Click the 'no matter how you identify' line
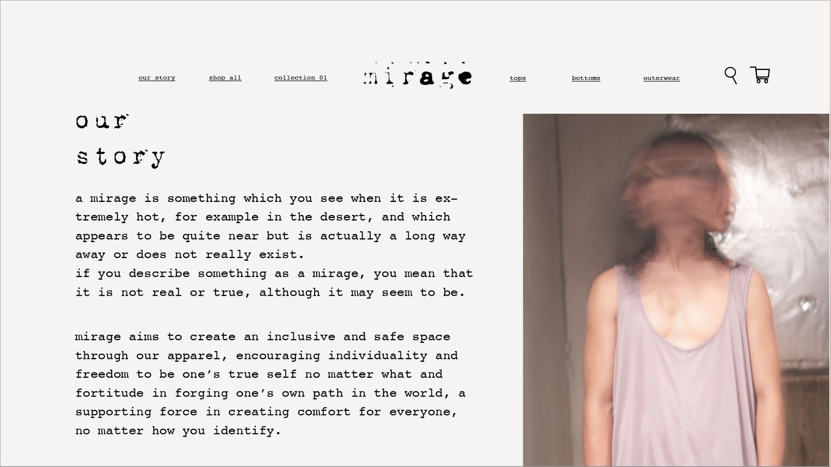The image size is (831, 467). 178,431
